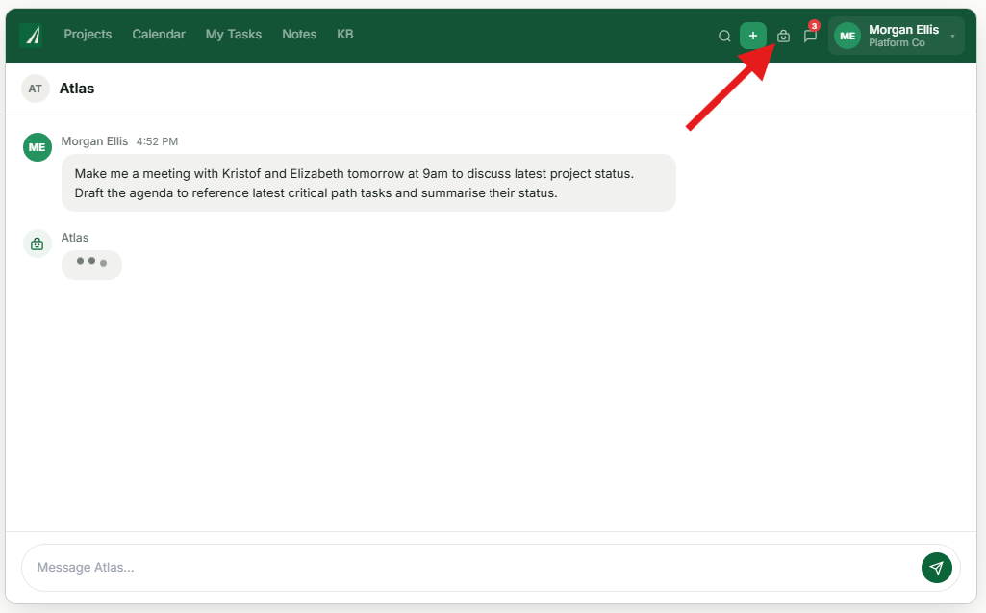
Task: Click the Atlas typing indicator bubble
Action: 91,265
